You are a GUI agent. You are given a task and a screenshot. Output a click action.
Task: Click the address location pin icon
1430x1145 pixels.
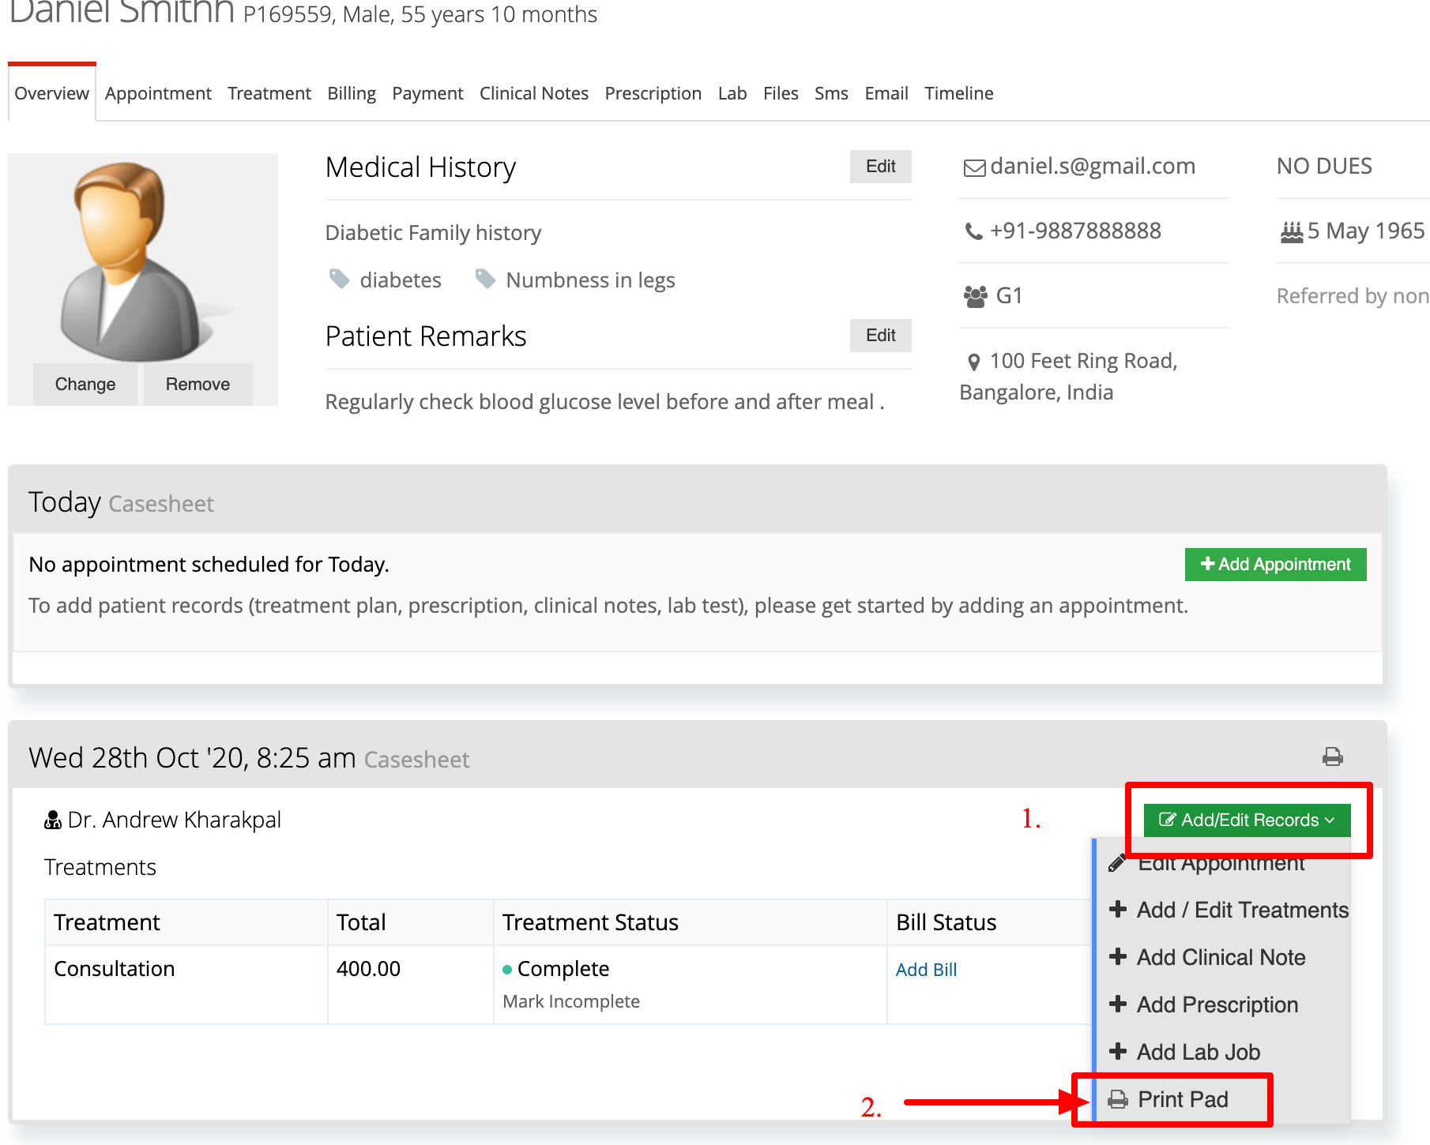pos(974,362)
